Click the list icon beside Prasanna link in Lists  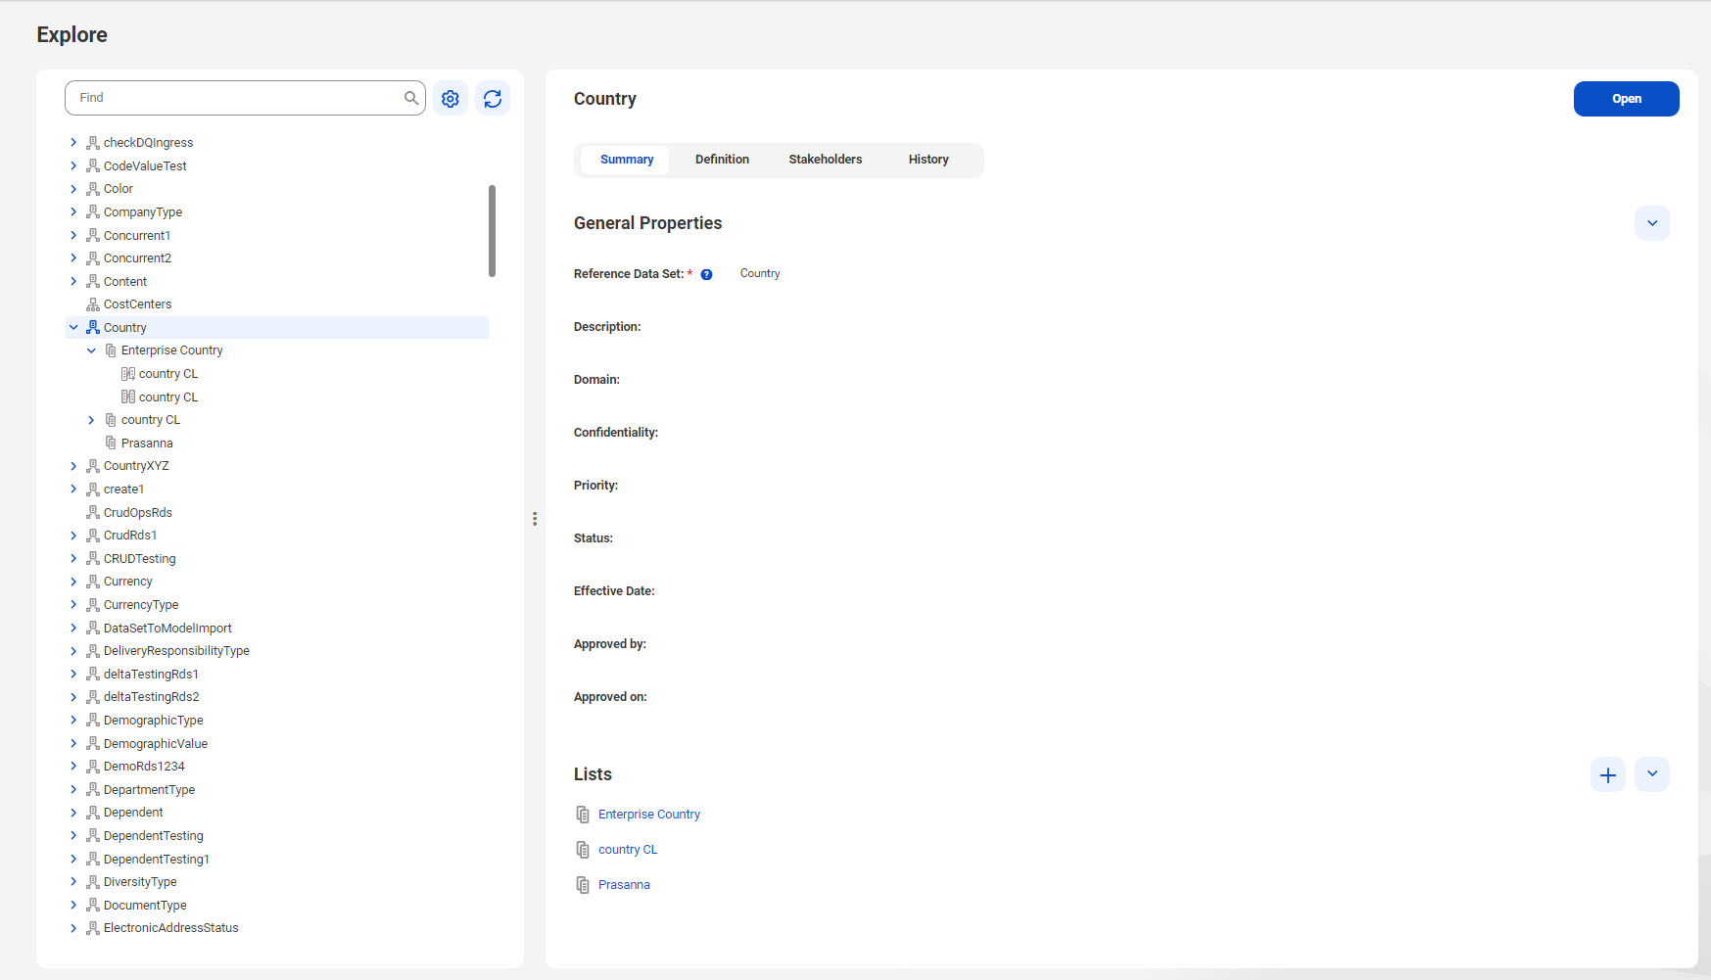tap(583, 885)
